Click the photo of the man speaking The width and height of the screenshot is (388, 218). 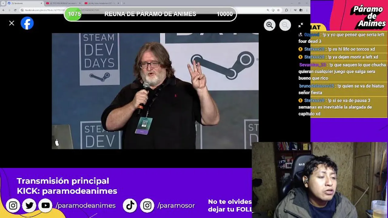pyautogui.click(x=155, y=91)
